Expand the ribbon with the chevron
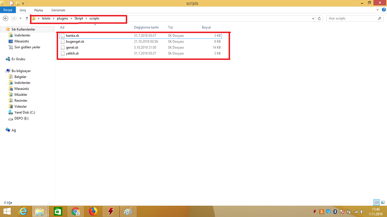387x217 pixels. [378, 10]
